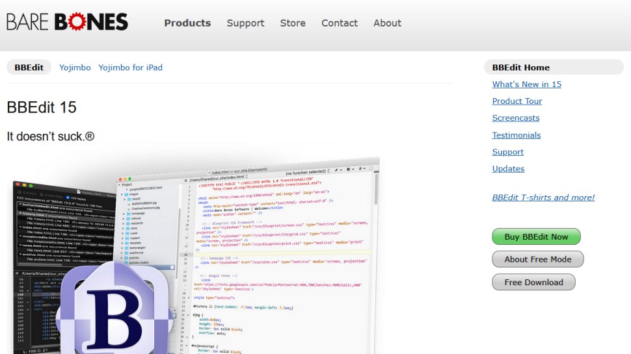Read the Testimonials link

(x=517, y=135)
